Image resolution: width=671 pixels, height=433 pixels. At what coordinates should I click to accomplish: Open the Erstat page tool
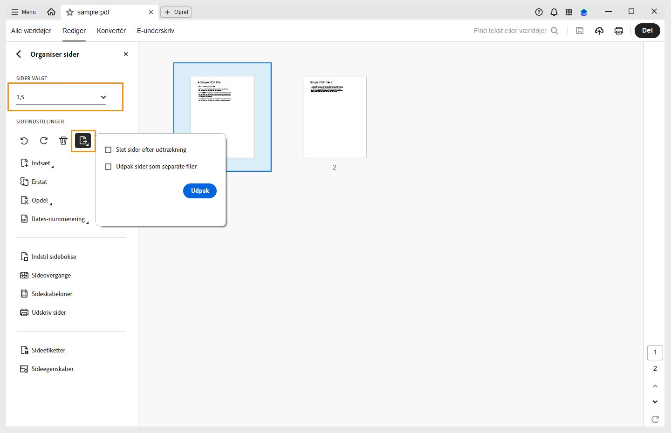coord(39,182)
